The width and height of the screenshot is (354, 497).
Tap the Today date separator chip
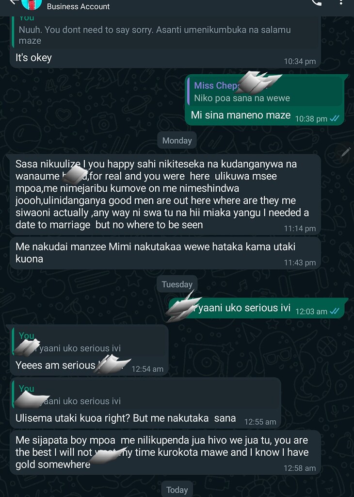(x=177, y=489)
